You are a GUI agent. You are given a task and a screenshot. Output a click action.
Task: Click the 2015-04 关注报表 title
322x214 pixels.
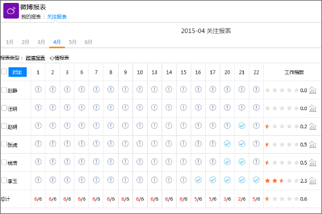click(x=206, y=31)
